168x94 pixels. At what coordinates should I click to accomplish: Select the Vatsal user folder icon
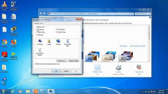[x=49, y=42]
